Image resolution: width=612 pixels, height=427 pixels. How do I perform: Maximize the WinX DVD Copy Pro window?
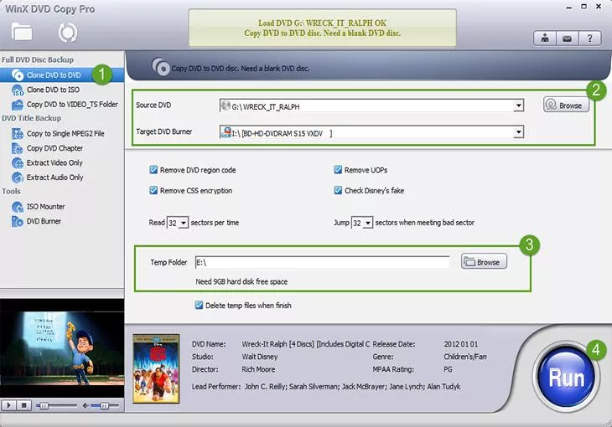[x=583, y=6]
